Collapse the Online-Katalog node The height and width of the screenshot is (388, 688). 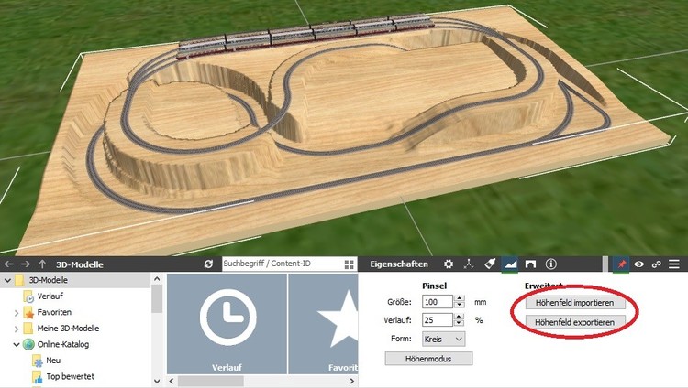[17, 345]
